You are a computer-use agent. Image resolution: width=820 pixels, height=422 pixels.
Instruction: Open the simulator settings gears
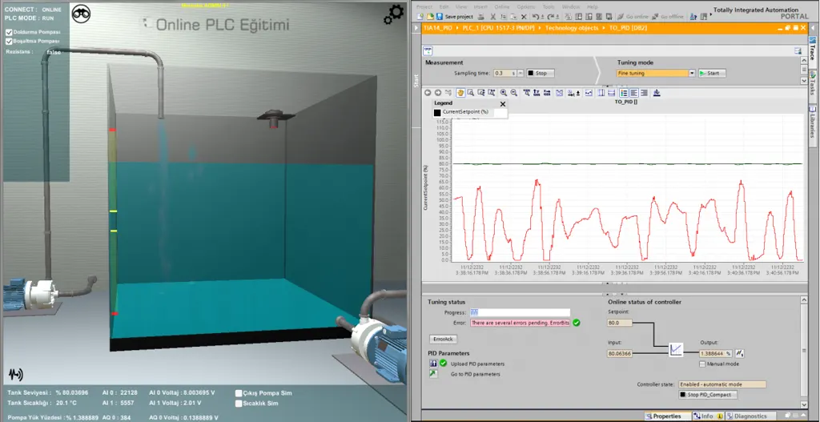pyautogui.click(x=393, y=14)
